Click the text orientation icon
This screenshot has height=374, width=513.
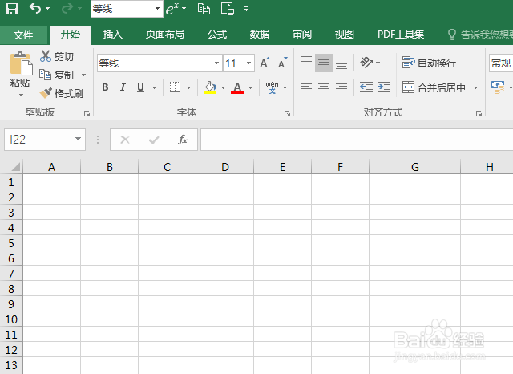(x=366, y=63)
